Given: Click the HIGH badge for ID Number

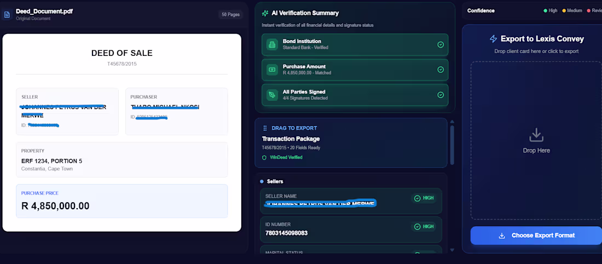Looking at the screenshot, I should click(x=424, y=226).
